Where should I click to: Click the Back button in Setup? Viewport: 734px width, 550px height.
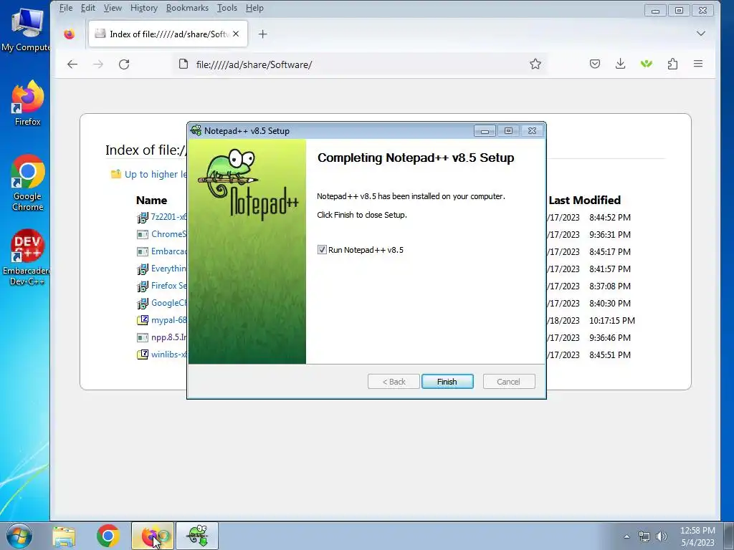coord(394,382)
